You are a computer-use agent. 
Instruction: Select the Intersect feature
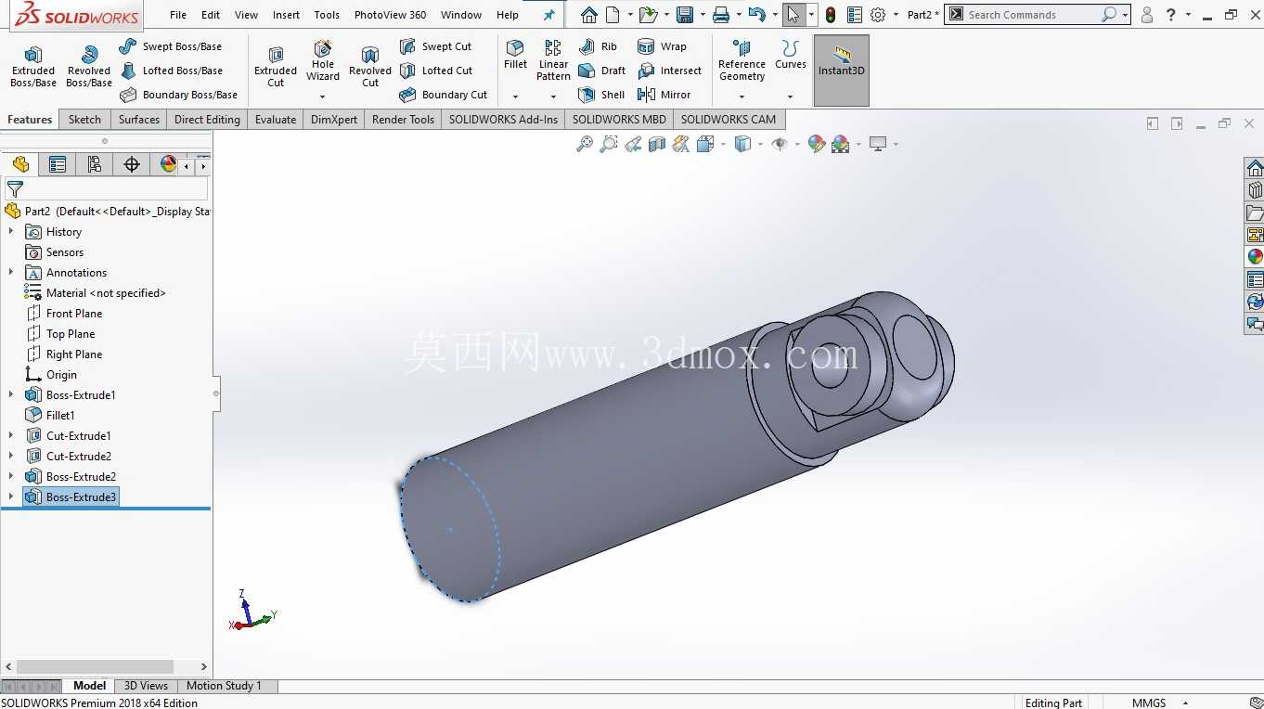pyautogui.click(x=669, y=71)
